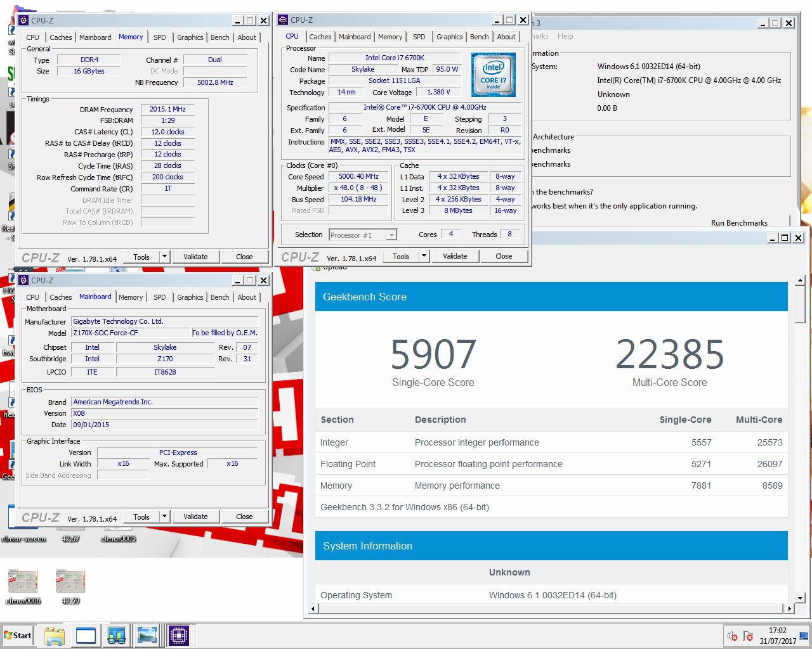The width and height of the screenshot is (812, 649).
Task: Open Tools dropdown arrow in Mainboard CPU-Z window
Action: click(x=164, y=517)
